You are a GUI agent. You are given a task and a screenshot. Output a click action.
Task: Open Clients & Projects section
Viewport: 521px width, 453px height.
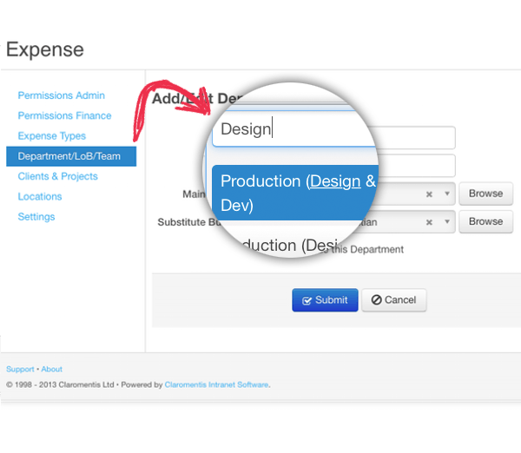pos(58,176)
